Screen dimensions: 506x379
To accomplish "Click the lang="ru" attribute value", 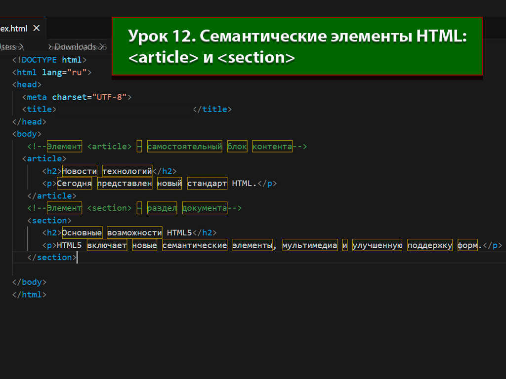I will click(80, 72).
